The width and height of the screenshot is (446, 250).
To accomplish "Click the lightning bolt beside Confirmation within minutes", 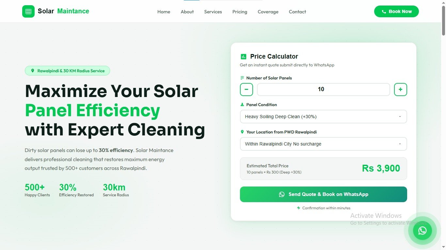I will point(298,208).
